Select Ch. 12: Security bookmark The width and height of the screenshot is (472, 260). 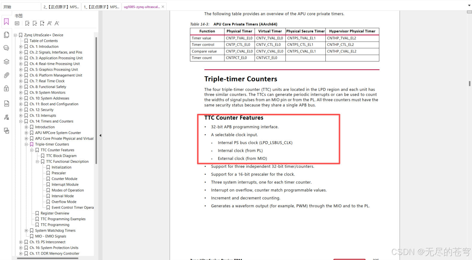coord(42,110)
